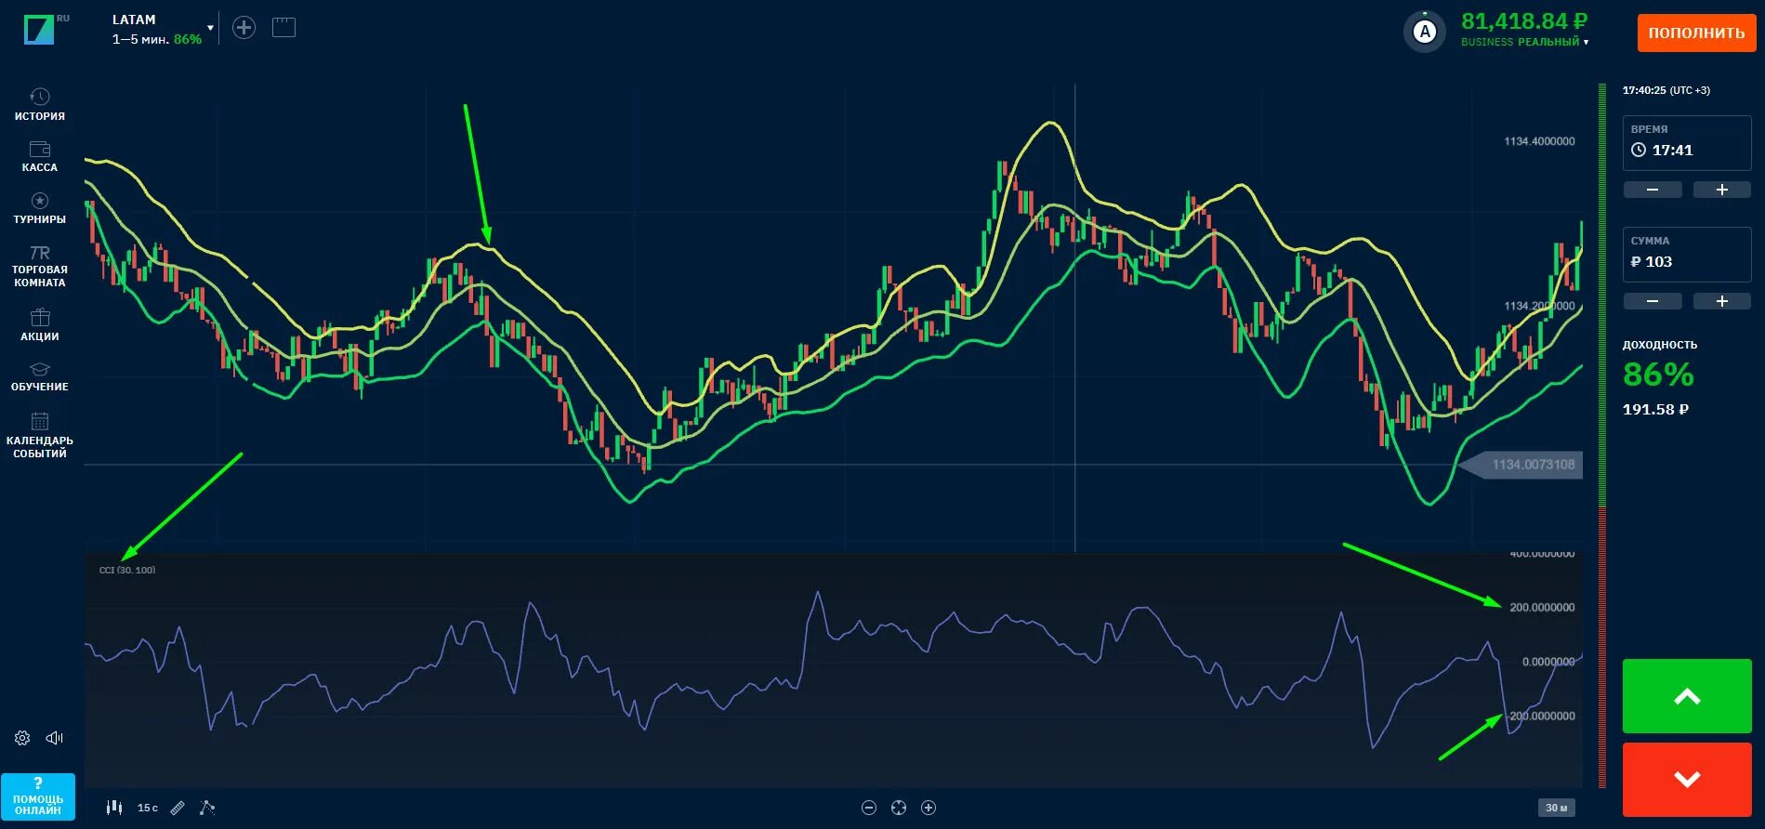Image resolution: width=1765 pixels, height=829 pixels.
Task: Change chart type via candlestick icon
Action: (x=114, y=808)
